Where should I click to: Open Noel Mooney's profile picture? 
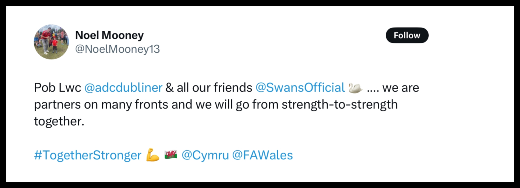[51, 42]
